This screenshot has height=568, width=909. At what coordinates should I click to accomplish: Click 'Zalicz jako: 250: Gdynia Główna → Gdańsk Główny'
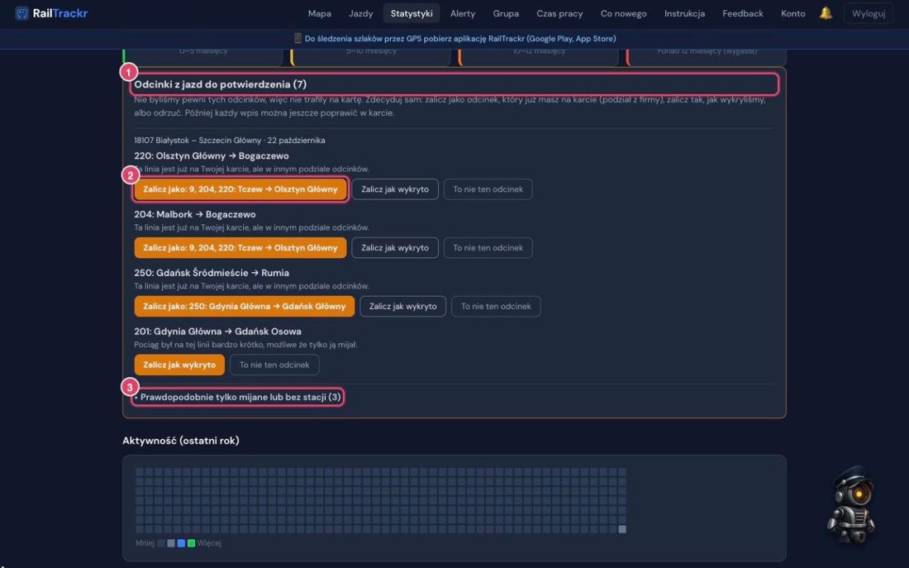244,307
